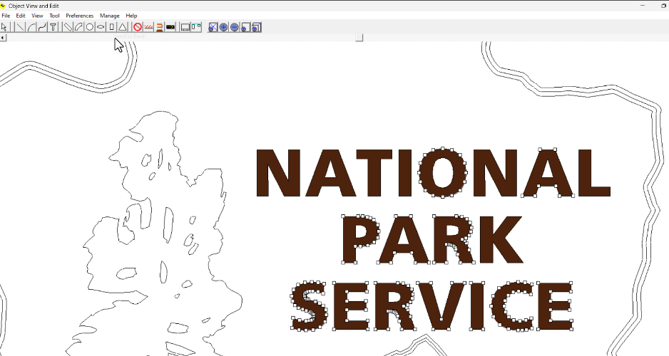The height and width of the screenshot is (356, 669).
Task: Zoom in with the plus magnifier
Action: [223, 27]
